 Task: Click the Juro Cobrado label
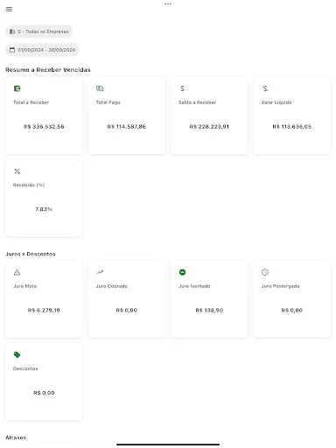click(x=111, y=286)
